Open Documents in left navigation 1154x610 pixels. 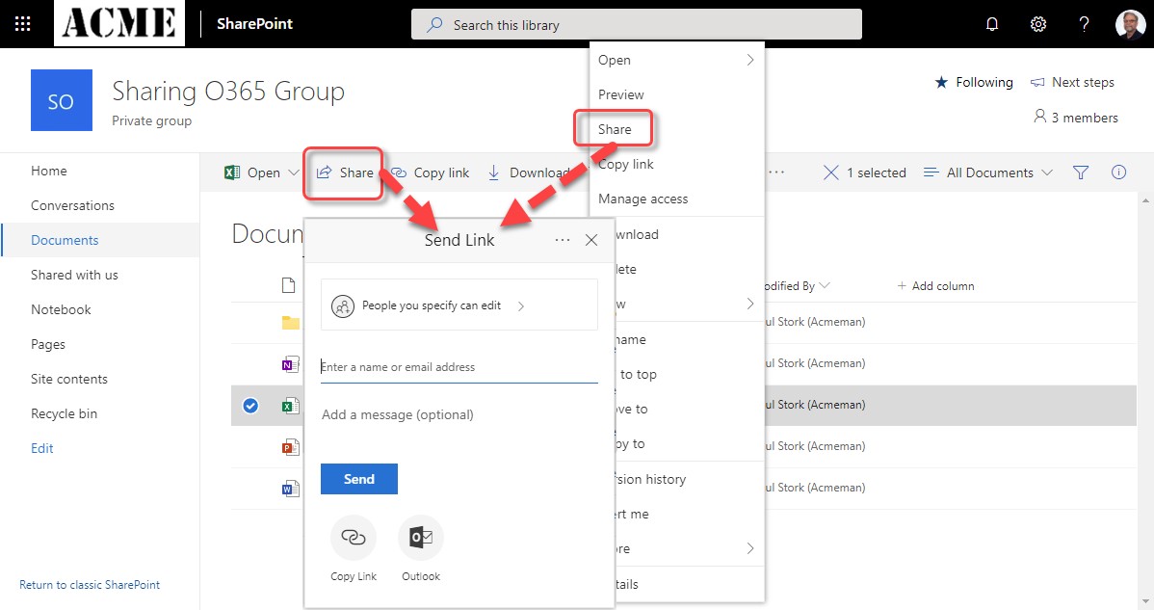click(x=64, y=240)
